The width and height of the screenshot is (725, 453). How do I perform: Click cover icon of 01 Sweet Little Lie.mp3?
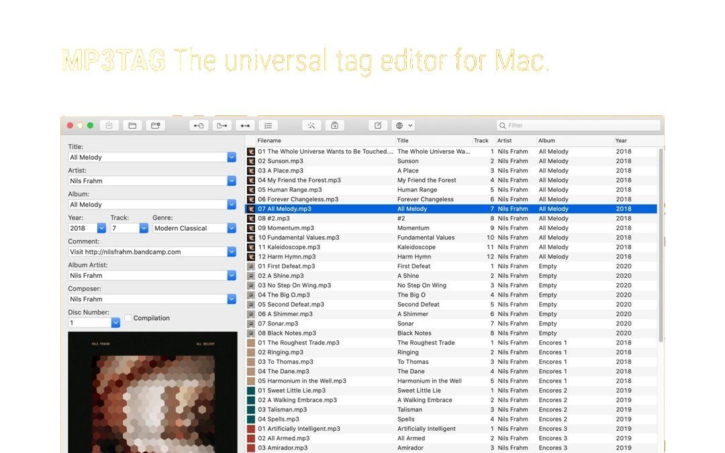point(251,391)
